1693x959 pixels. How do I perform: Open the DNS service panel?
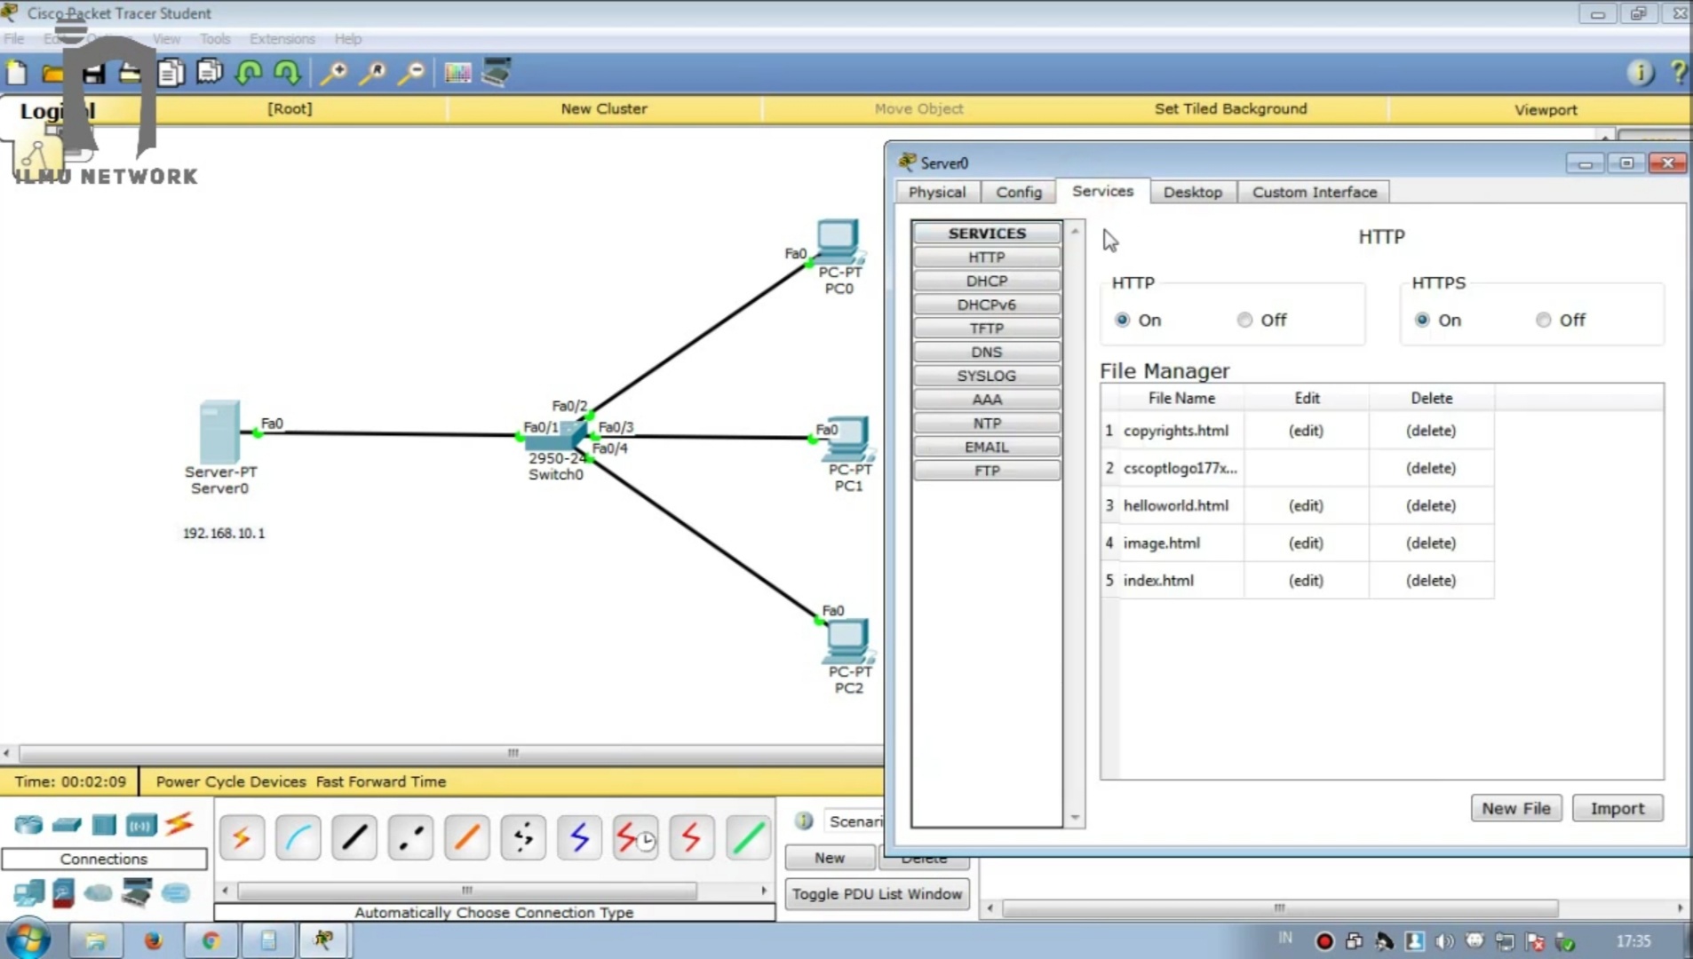coord(987,352)
